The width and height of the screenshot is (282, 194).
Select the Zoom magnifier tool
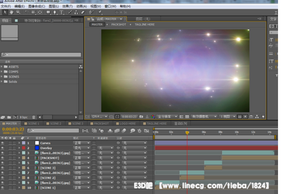(x=18, y=12)
